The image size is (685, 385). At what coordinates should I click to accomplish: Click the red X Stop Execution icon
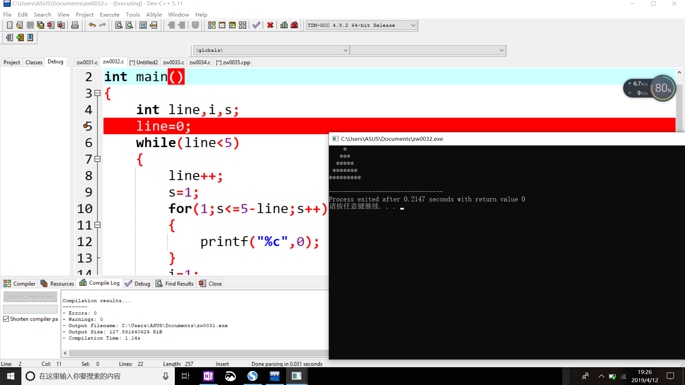(x=270, y=25)
